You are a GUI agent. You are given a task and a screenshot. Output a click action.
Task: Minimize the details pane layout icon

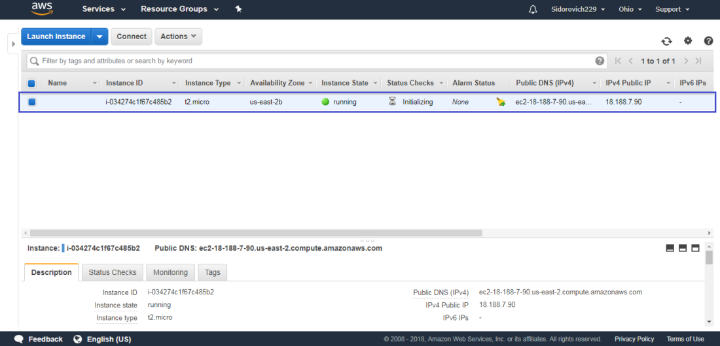coord(670,248)
